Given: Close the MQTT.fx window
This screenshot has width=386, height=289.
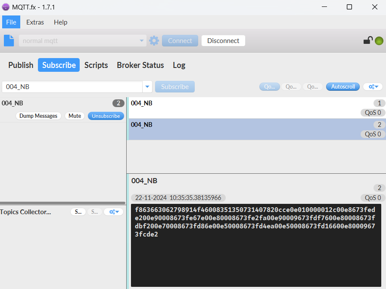Looking at the screenshot, I should coord(375,7).
